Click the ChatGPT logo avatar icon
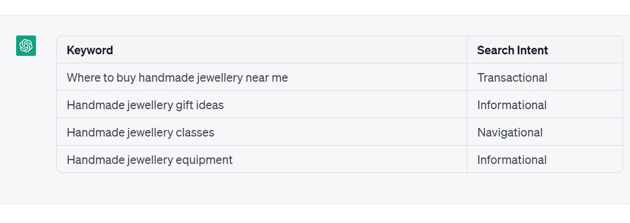The height and width of the screenshot is (223, 630). tap(26, 46)
